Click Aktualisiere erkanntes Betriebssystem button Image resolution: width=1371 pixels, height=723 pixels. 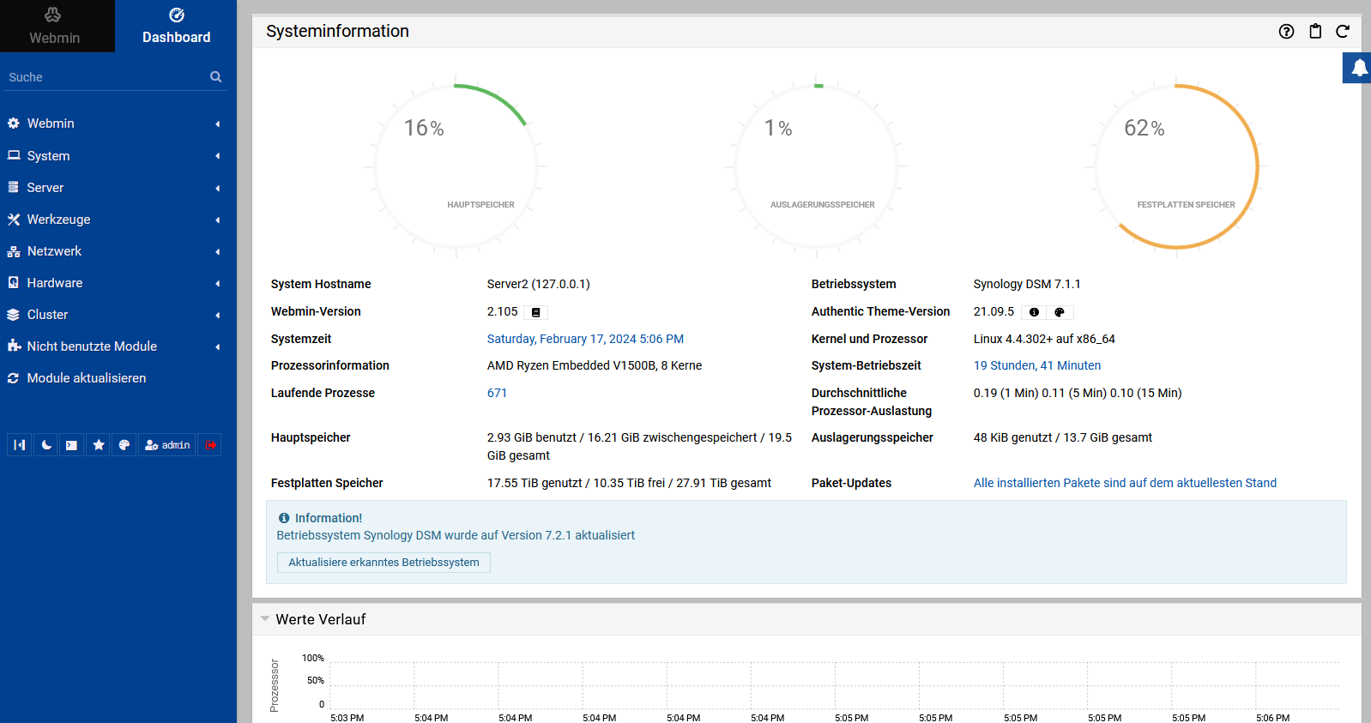[x=384, y=563]
